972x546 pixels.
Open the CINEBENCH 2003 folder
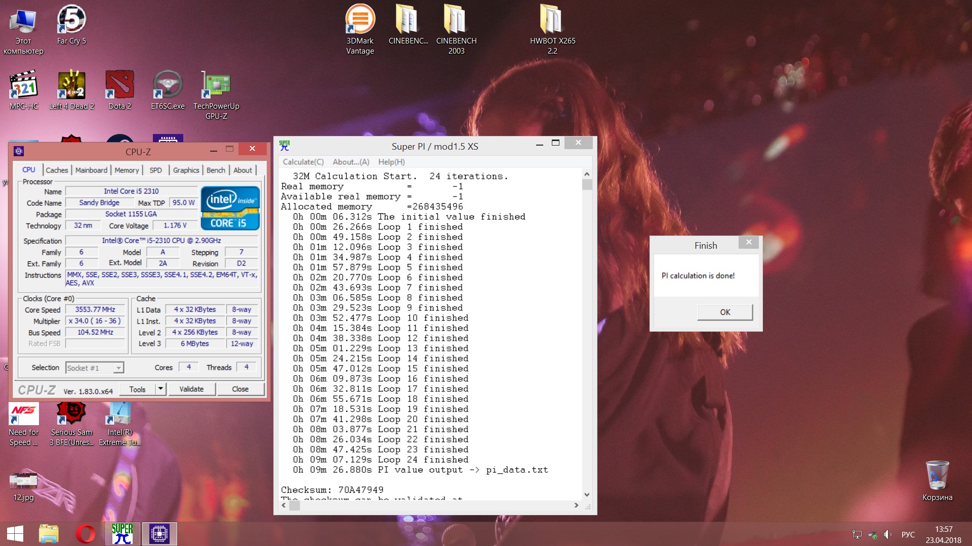click(456, 29)
